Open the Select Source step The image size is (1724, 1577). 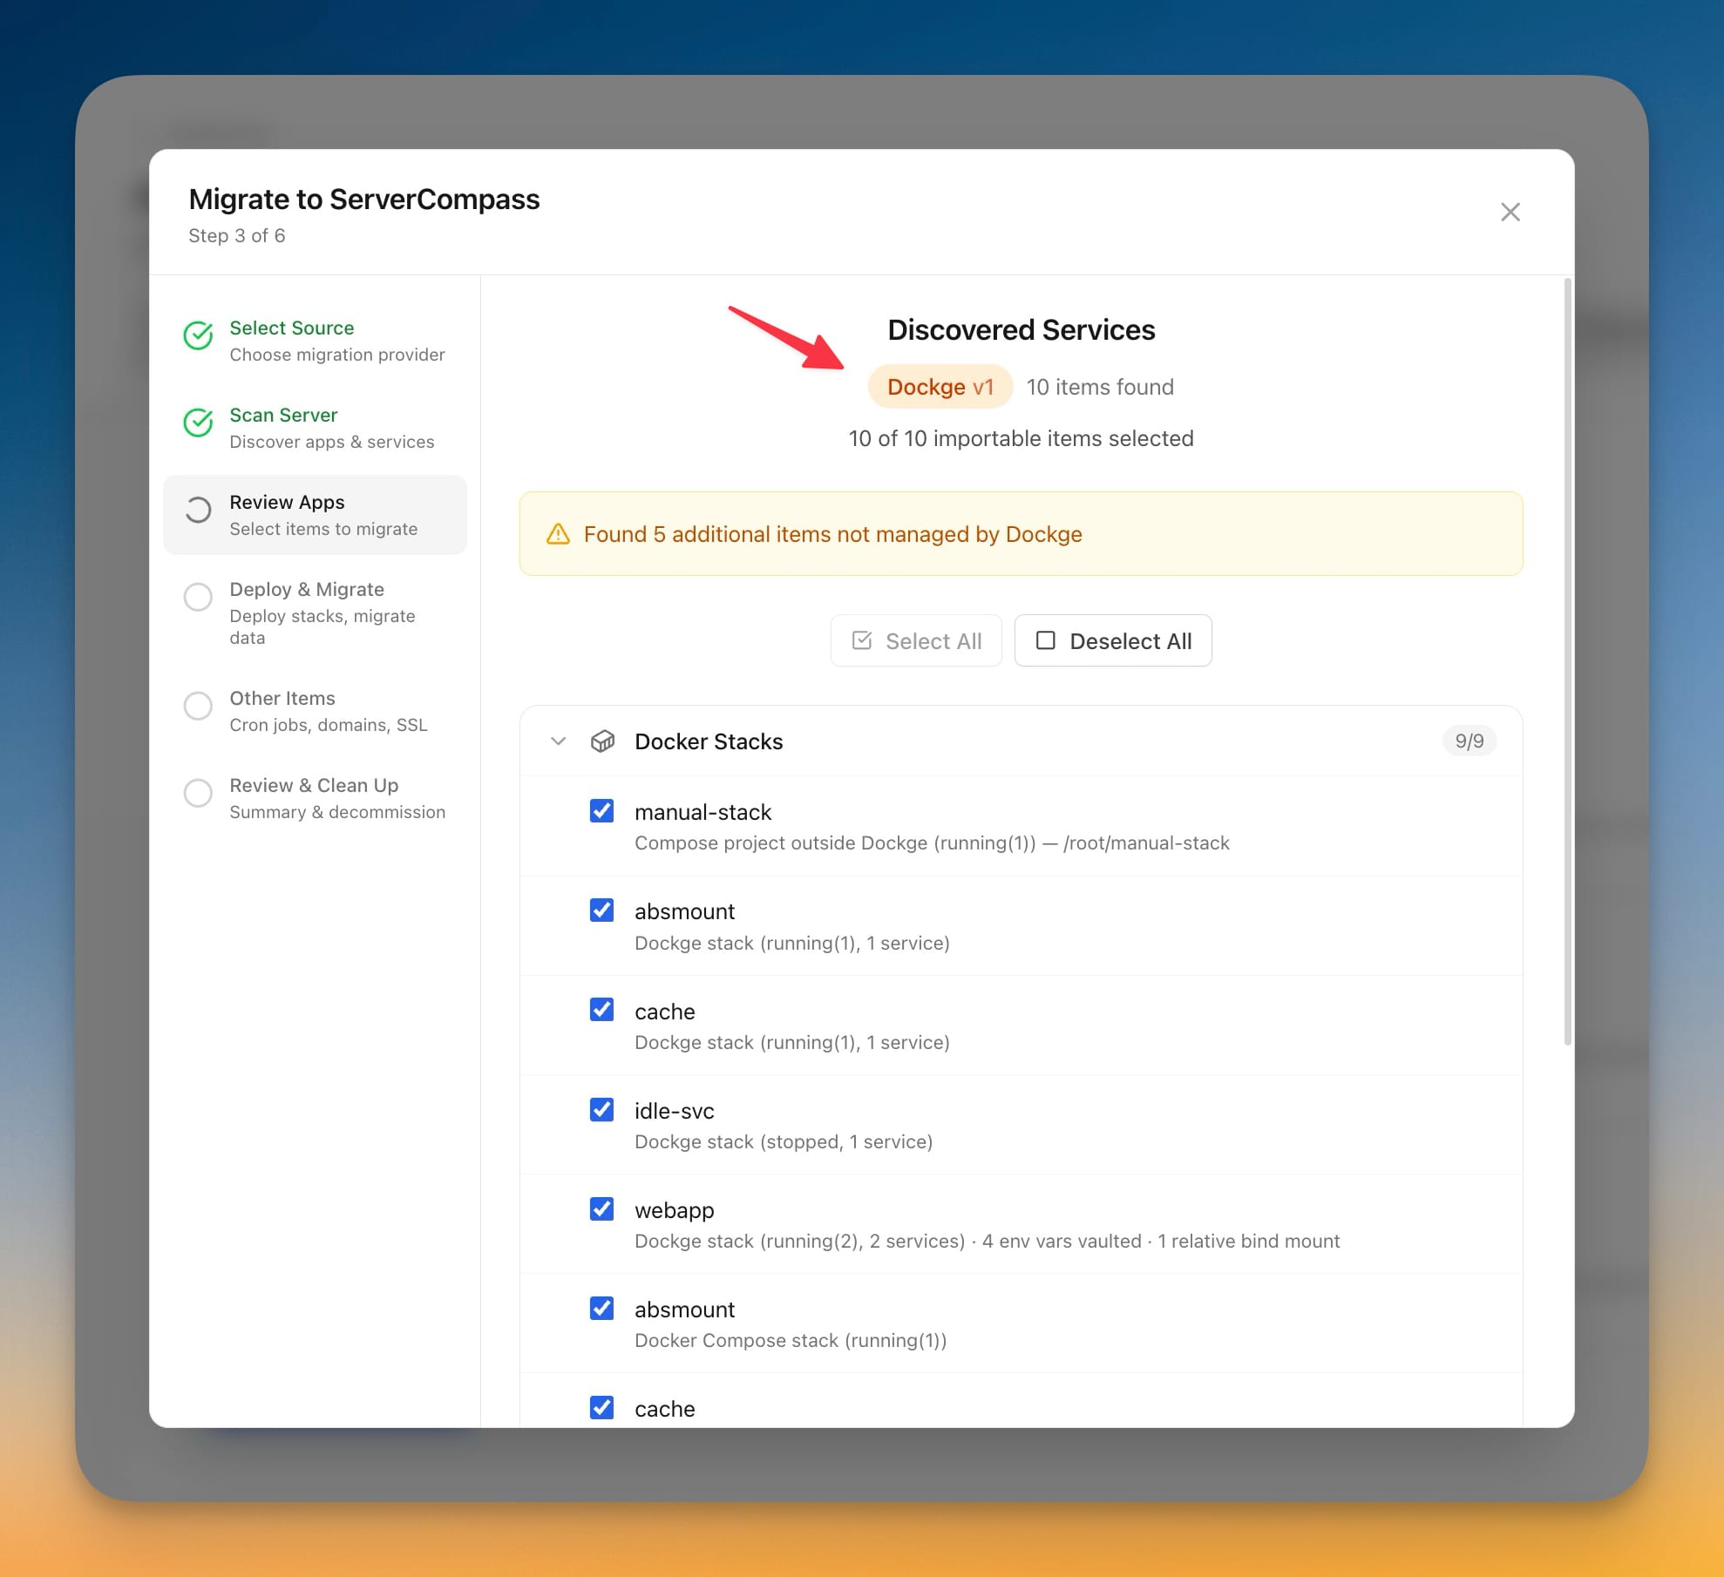[315, 341]
